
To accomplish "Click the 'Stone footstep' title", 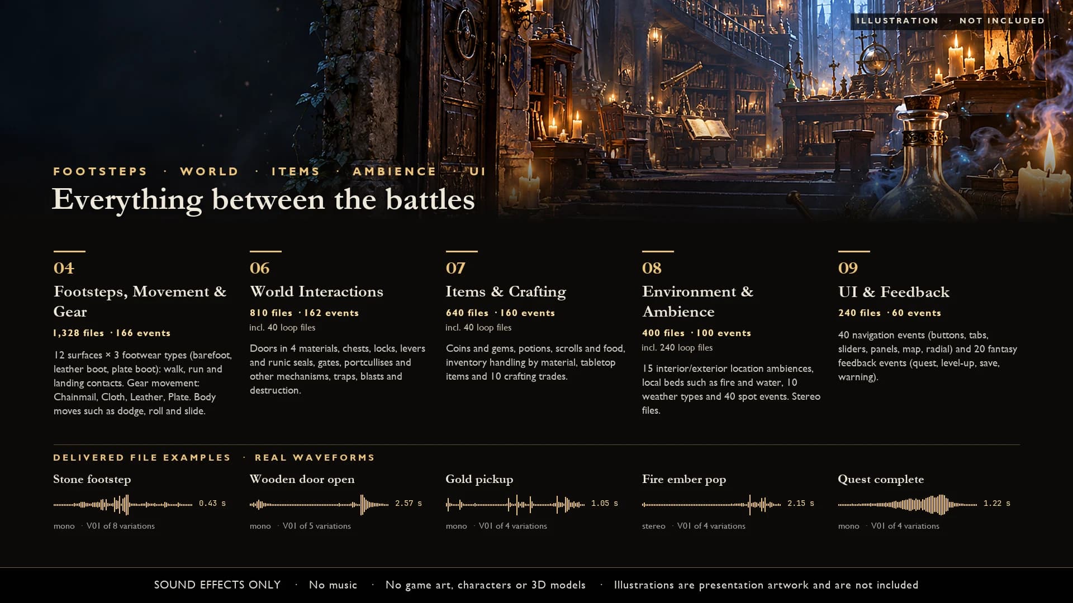I will point(92,480).
